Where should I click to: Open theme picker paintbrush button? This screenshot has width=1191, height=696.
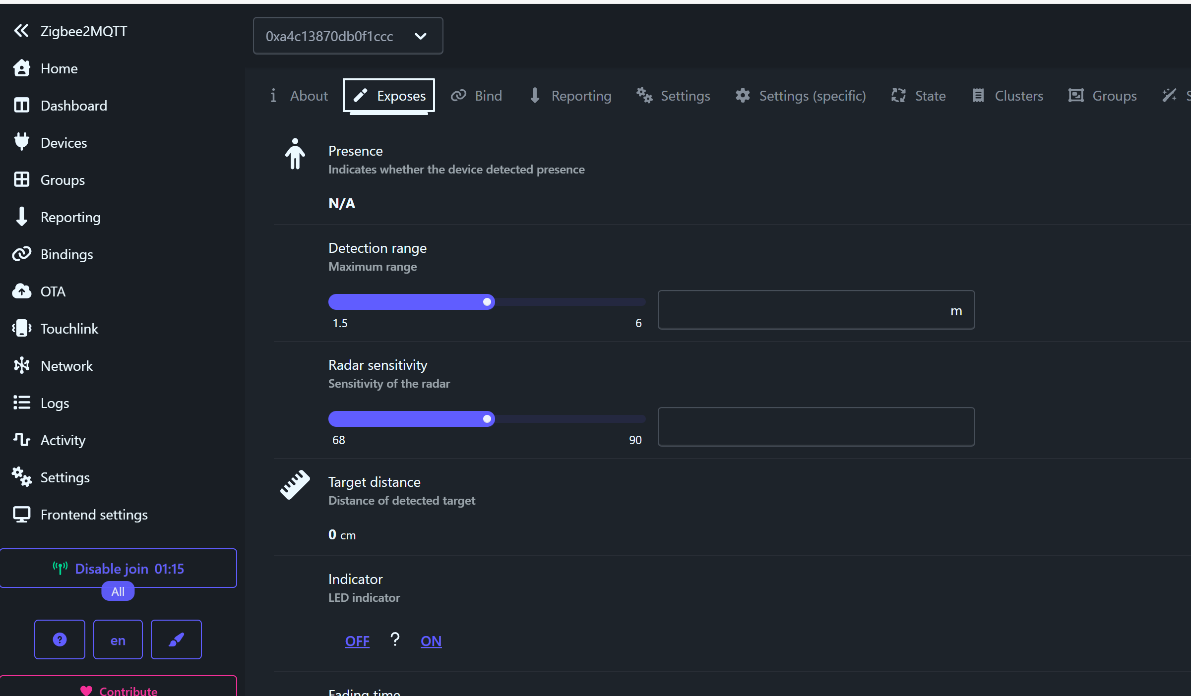176,639
